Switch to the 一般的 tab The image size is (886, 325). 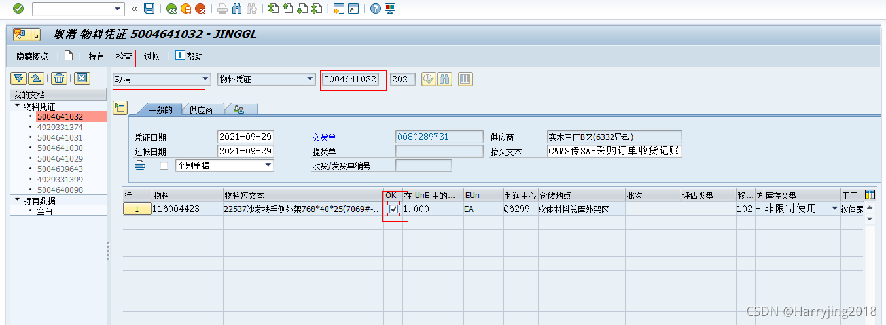pos(160,110)
